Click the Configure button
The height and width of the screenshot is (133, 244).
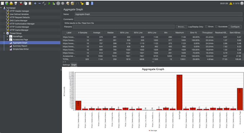(235, 27)
